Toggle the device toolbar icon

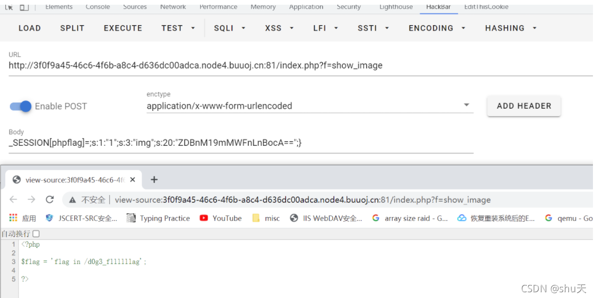[24, 7]
